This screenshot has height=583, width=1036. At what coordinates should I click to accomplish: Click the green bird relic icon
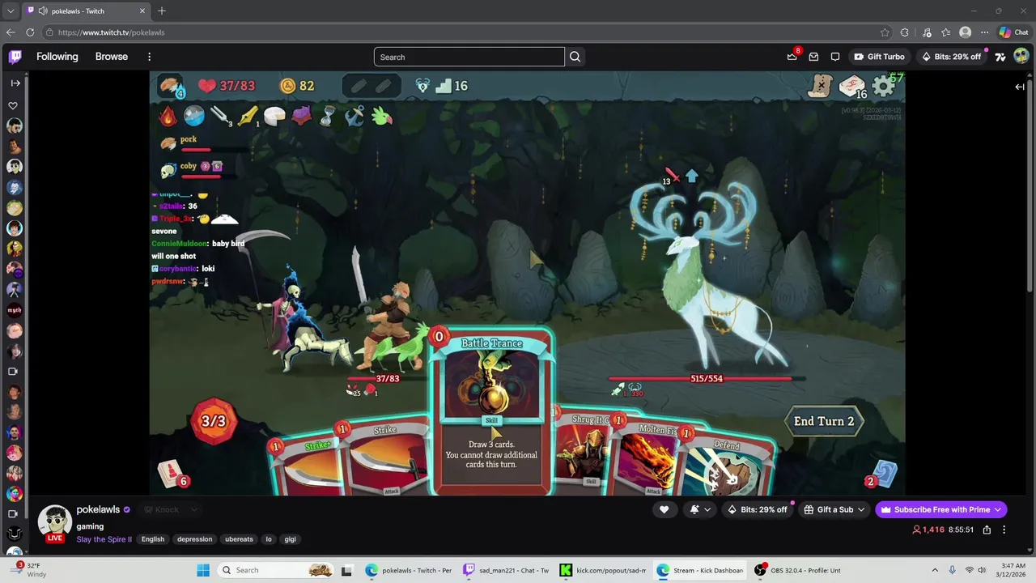[382, 117]
